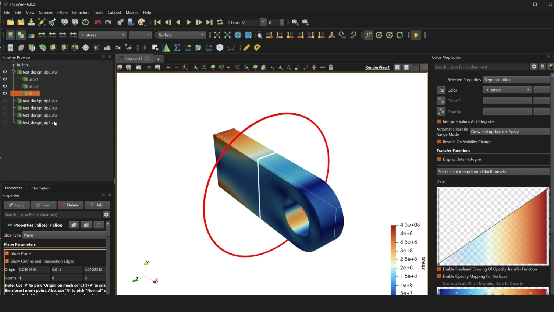Viewport: 554px width, 312px height.
Task: Click the Reset Camera icon
Action: point(217,35)
